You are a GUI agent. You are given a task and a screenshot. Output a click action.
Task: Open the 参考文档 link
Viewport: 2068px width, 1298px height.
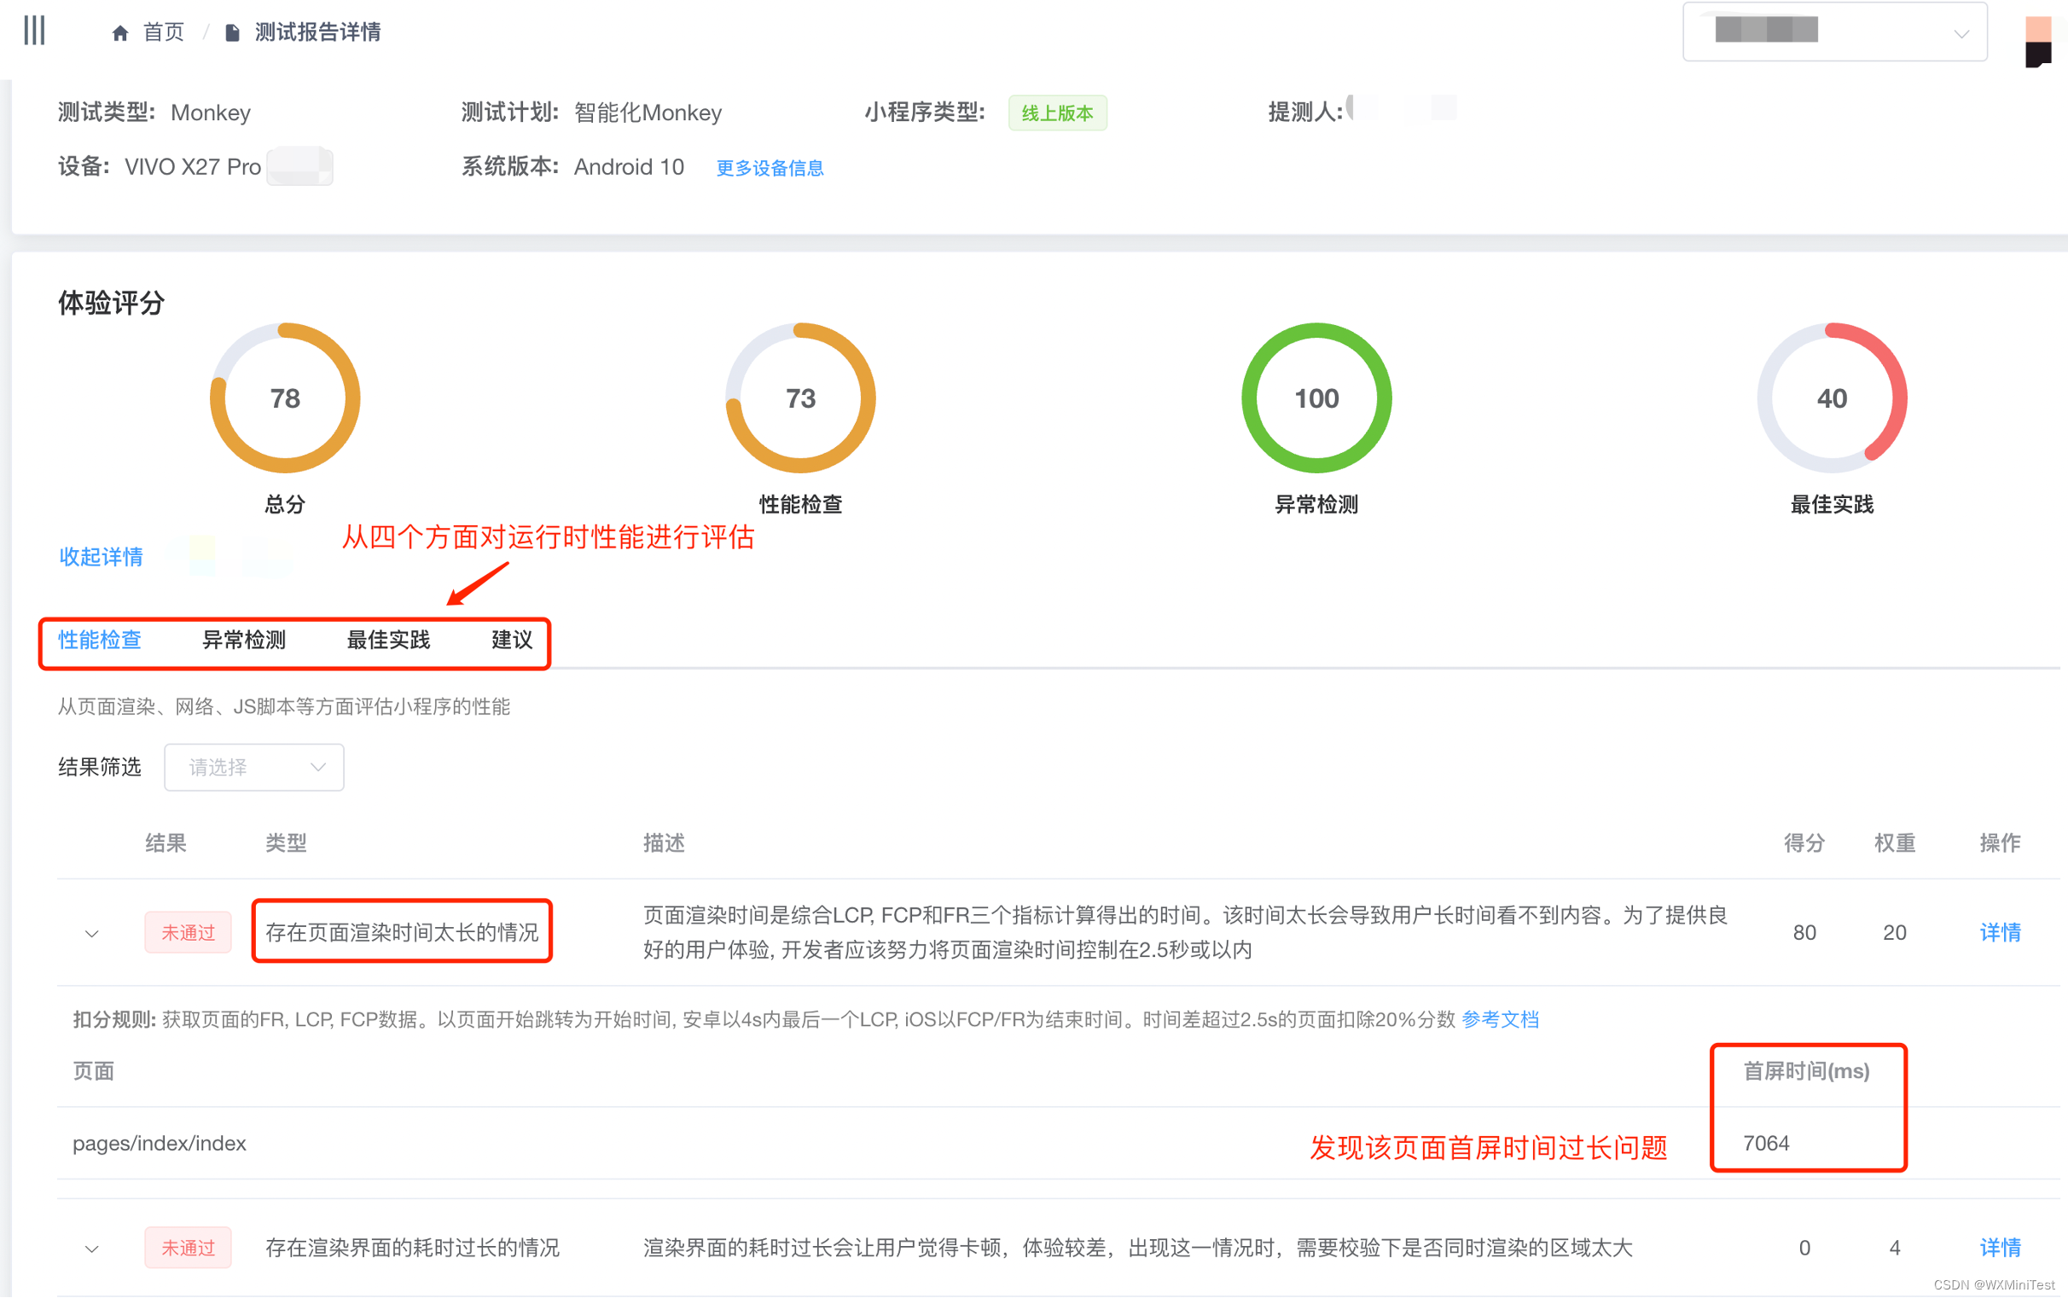(x=1500, y=1019)
